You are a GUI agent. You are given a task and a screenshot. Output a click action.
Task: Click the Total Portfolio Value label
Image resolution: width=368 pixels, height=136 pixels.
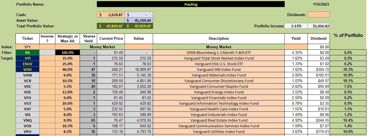coord(35,26)
